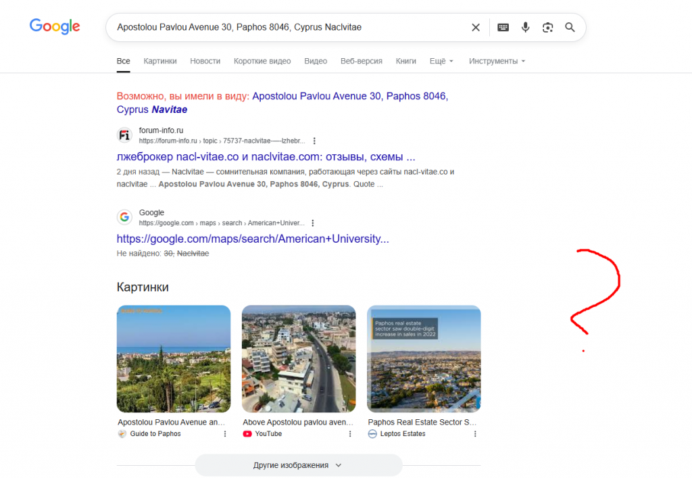Open three-dot menu for Google maps result

pyautogui.click(x=312, y=223)
